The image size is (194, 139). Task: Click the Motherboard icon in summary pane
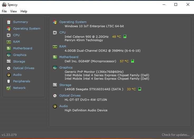click(55, 57)
